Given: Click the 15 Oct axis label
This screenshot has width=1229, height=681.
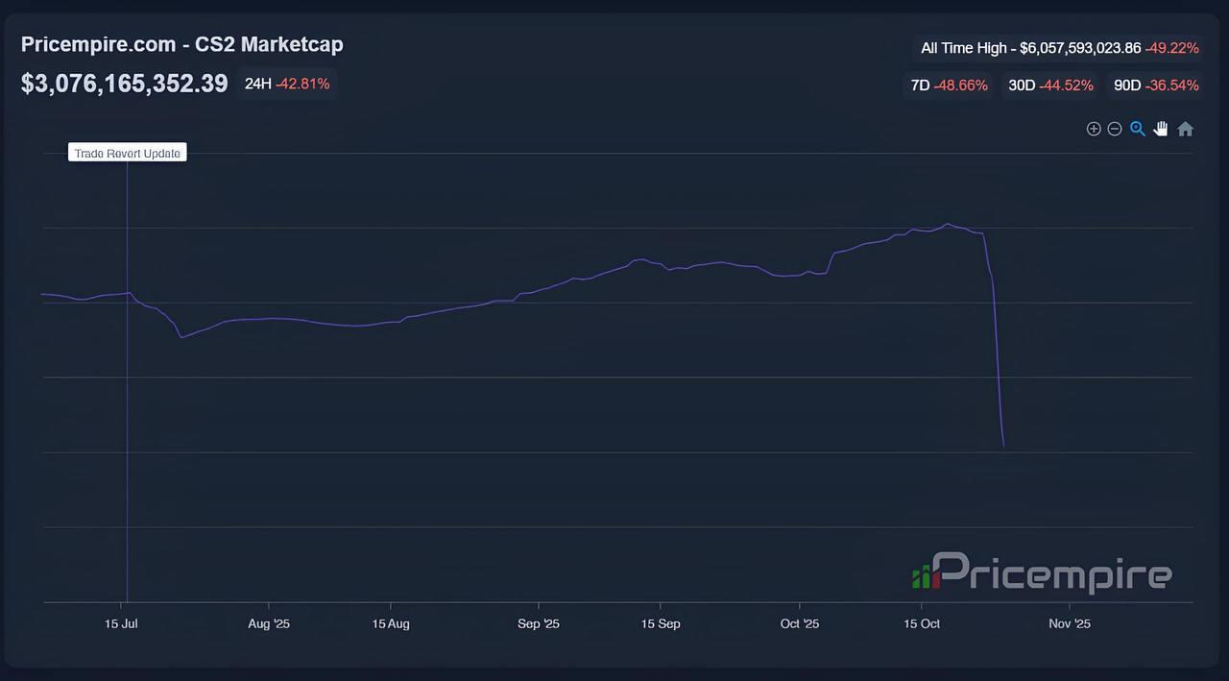Looking at the screenshot, I should [922, 623].
